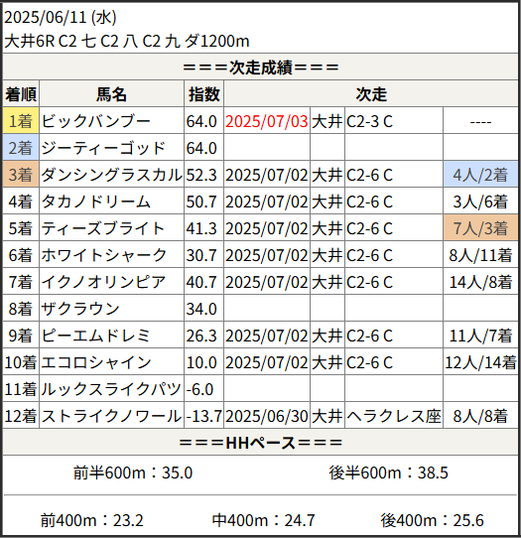Select horse name ビックバンブー
521x538 pixels.
coord(96,121)
